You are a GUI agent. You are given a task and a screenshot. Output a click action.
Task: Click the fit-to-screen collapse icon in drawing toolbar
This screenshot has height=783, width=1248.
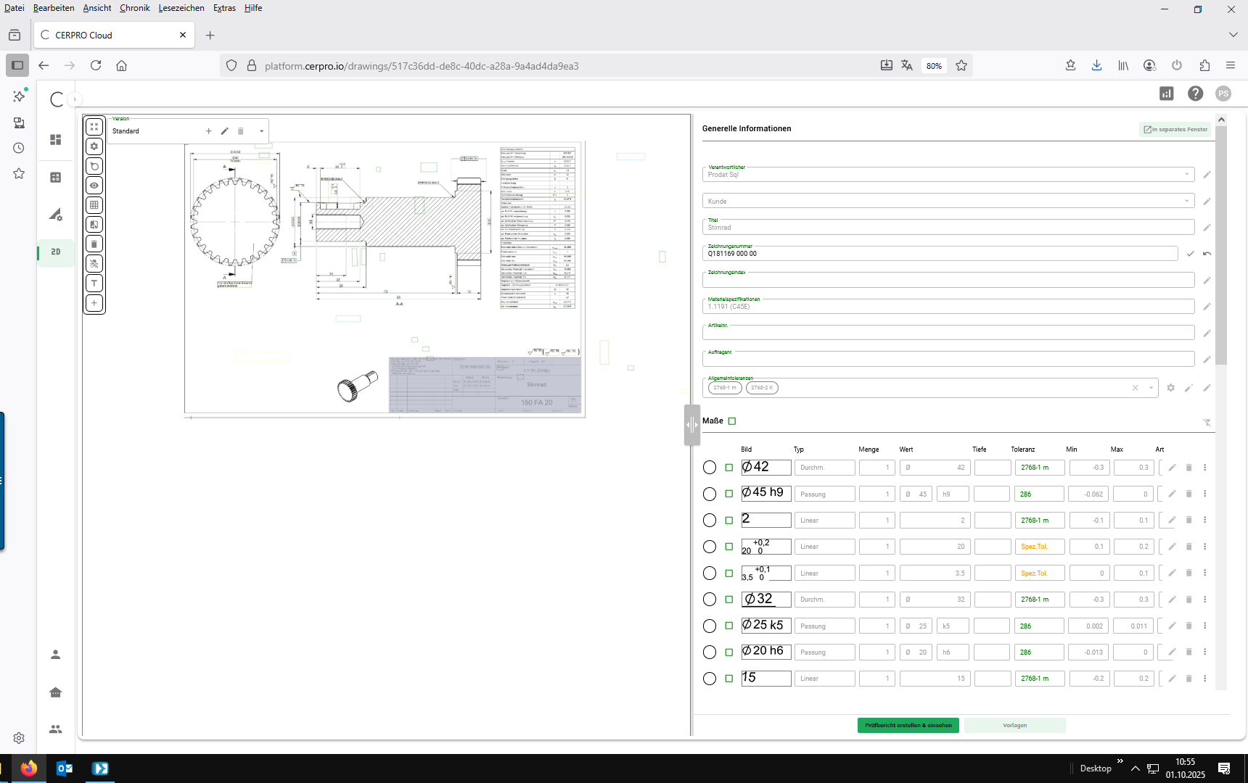pyautogui.click(x=94, y=127)
